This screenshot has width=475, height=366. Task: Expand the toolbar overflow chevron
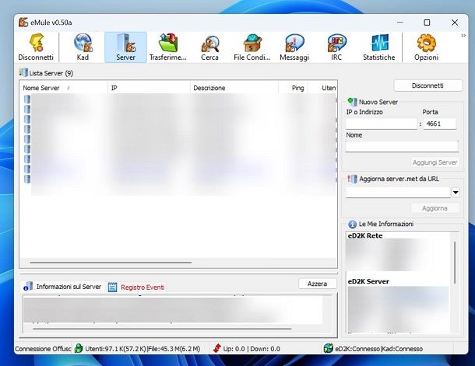[x=463, y=36]
